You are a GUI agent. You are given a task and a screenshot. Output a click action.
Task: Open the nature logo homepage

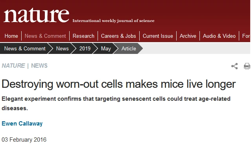(36, 15)
